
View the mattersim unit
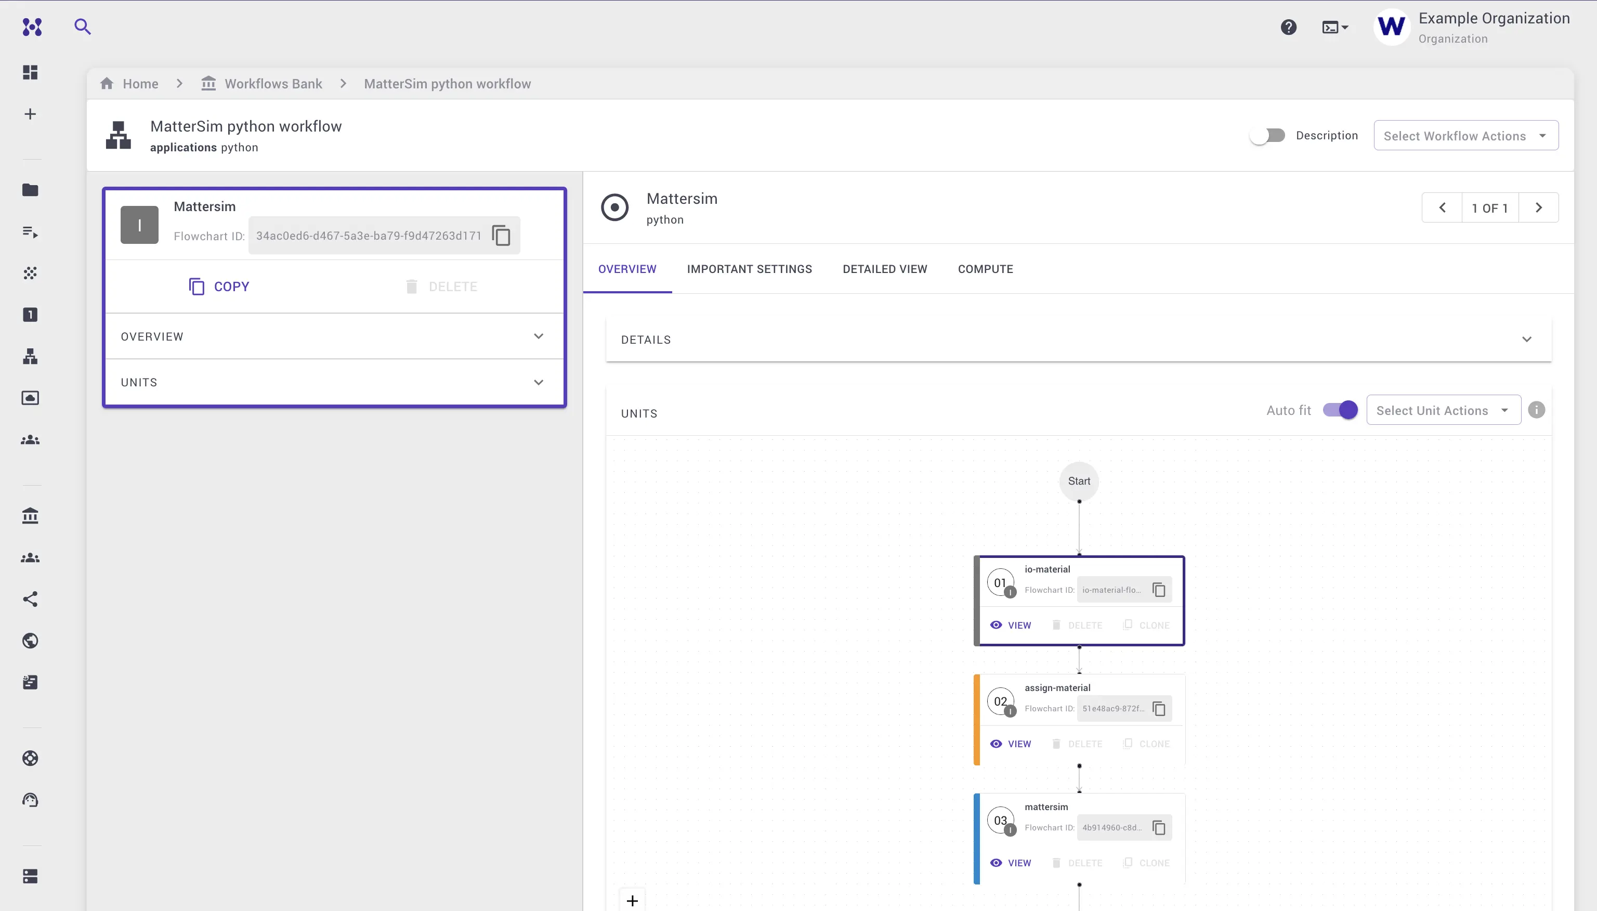click(1010, 863)
